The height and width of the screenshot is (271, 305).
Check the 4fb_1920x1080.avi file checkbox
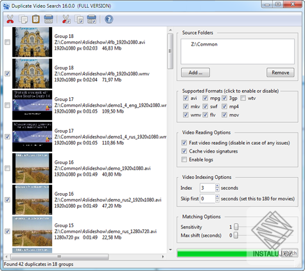(x=8, y=42)
